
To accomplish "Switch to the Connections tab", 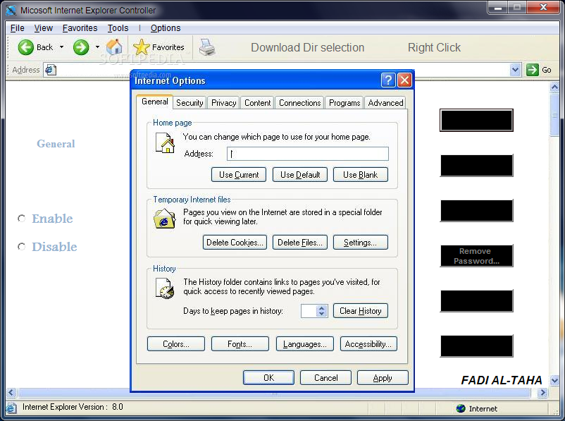I will click(300, 103).
